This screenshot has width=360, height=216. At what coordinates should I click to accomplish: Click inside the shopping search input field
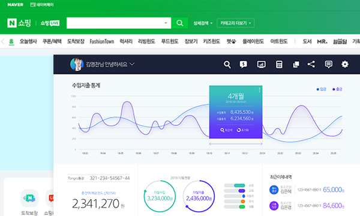coord(115,23)
